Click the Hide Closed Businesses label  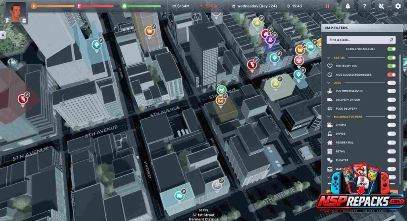pos(353,75)
